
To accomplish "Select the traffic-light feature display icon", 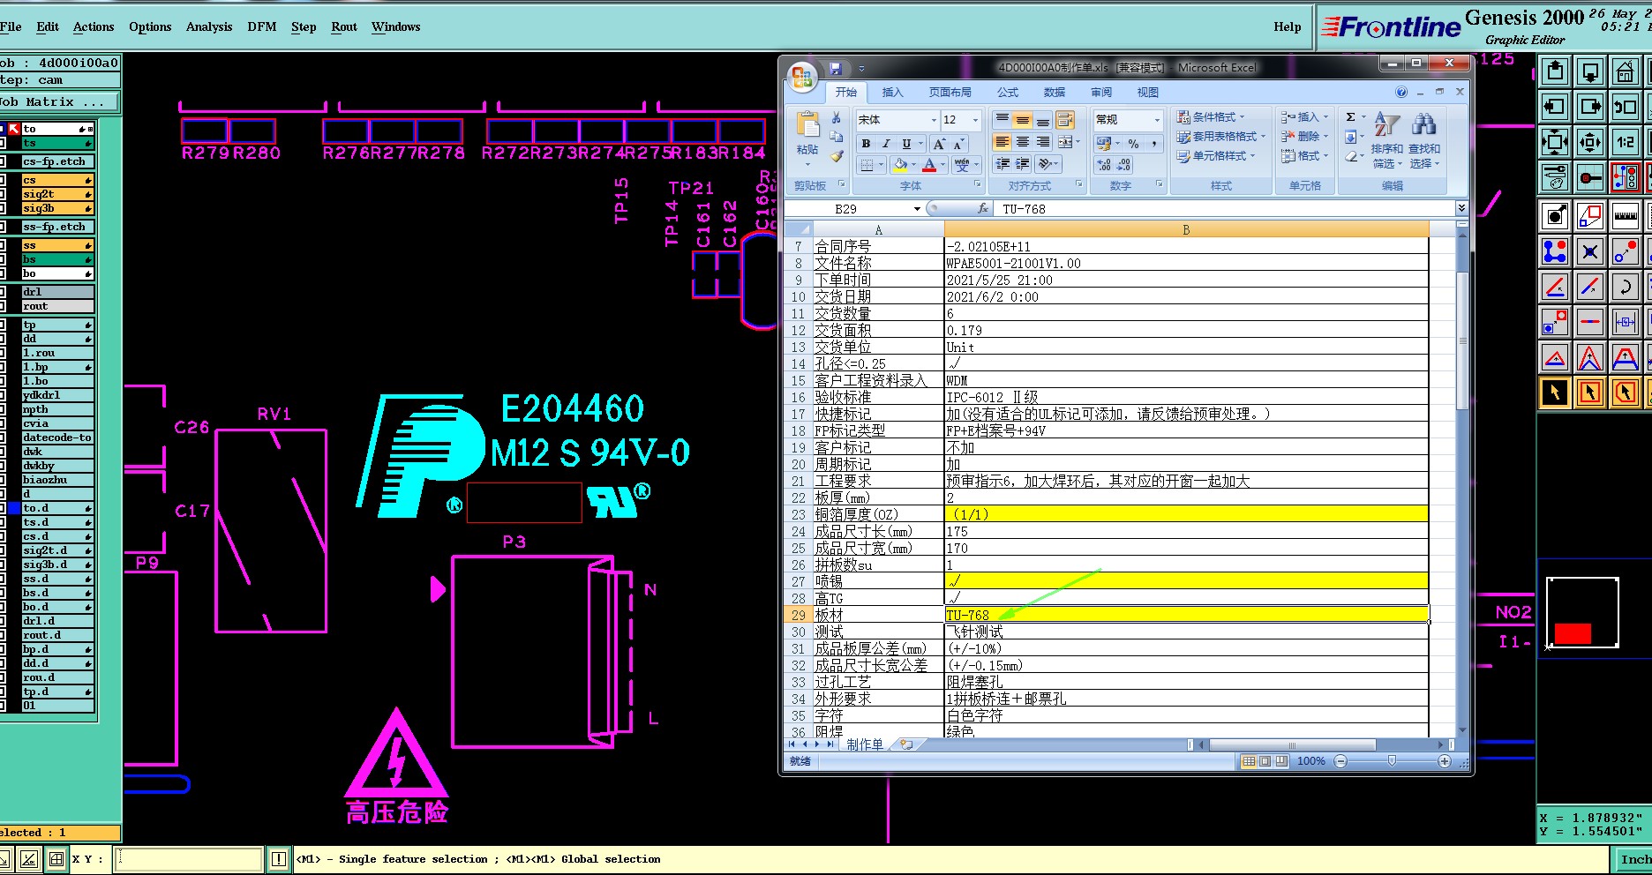I will [1625, 177].
